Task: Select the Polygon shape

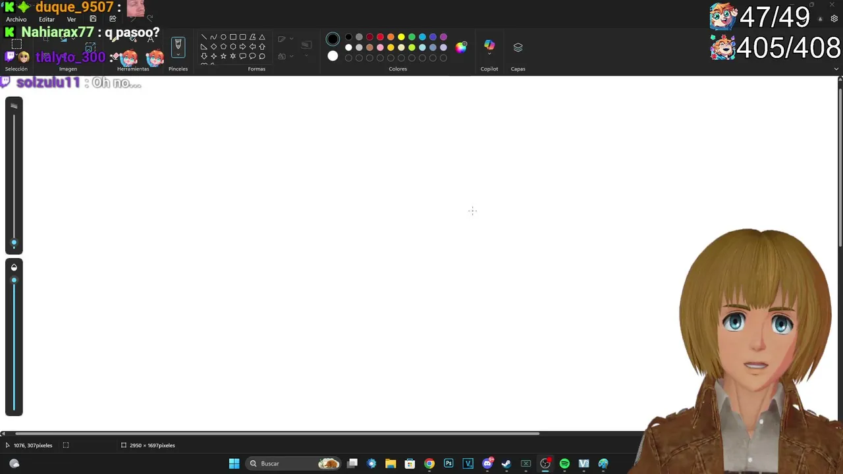Action: point(252,38)
